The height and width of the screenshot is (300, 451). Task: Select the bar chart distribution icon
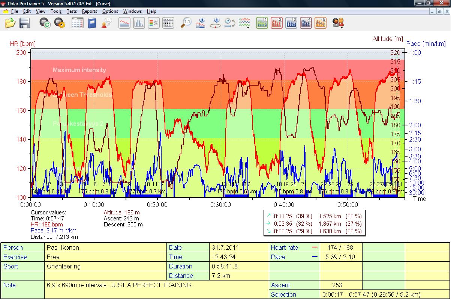tap(139, 23)
